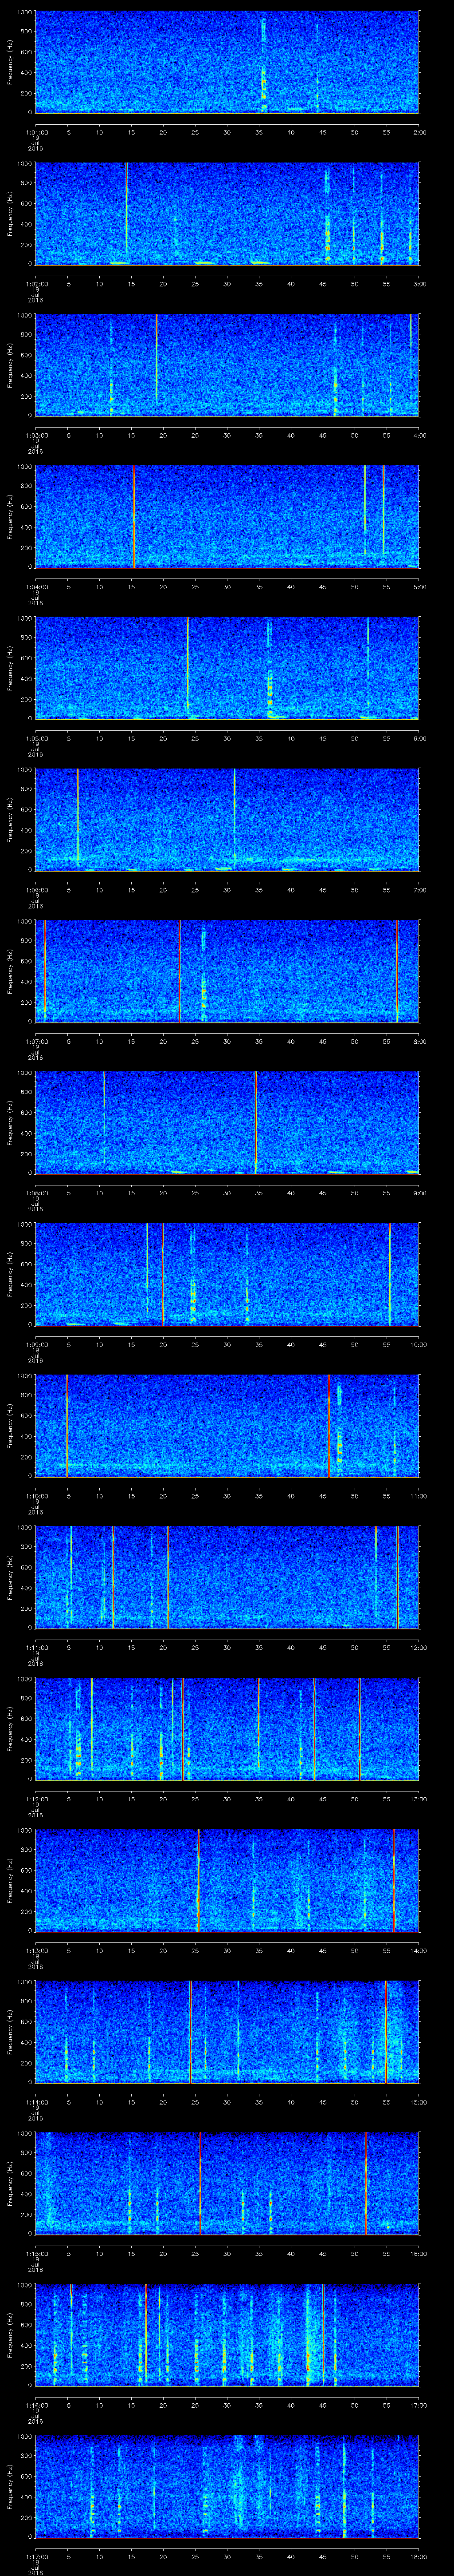This screenshot has height=2576, width=454.
Task: Click the '6:00' end time label
Action: pyautogui.click(x=420, y=738)
